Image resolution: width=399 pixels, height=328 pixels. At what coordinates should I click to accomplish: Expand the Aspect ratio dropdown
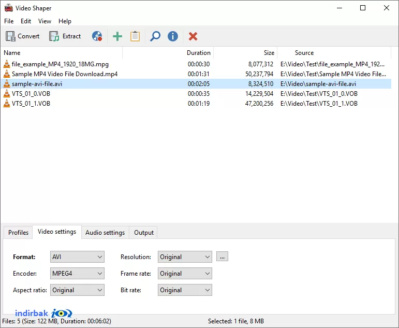(x=77, y=290)
